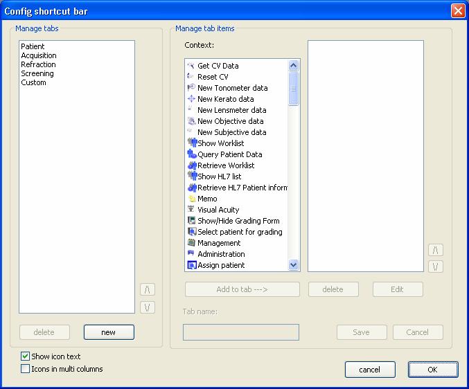Move tab item down arrow button
The height and width of the screenshot is (389, 469).
[x=436, y=266]
